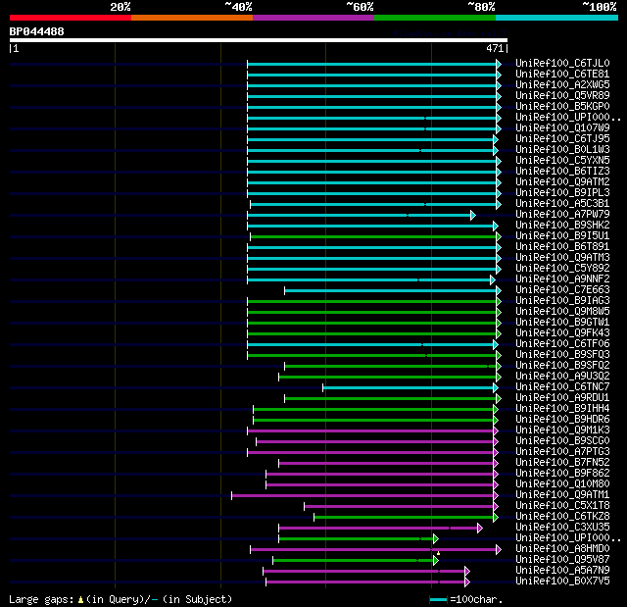This screenshot has width=627, height=607.
Task: Select the UniRef100_B6T891 label
Action: point(562,247)
